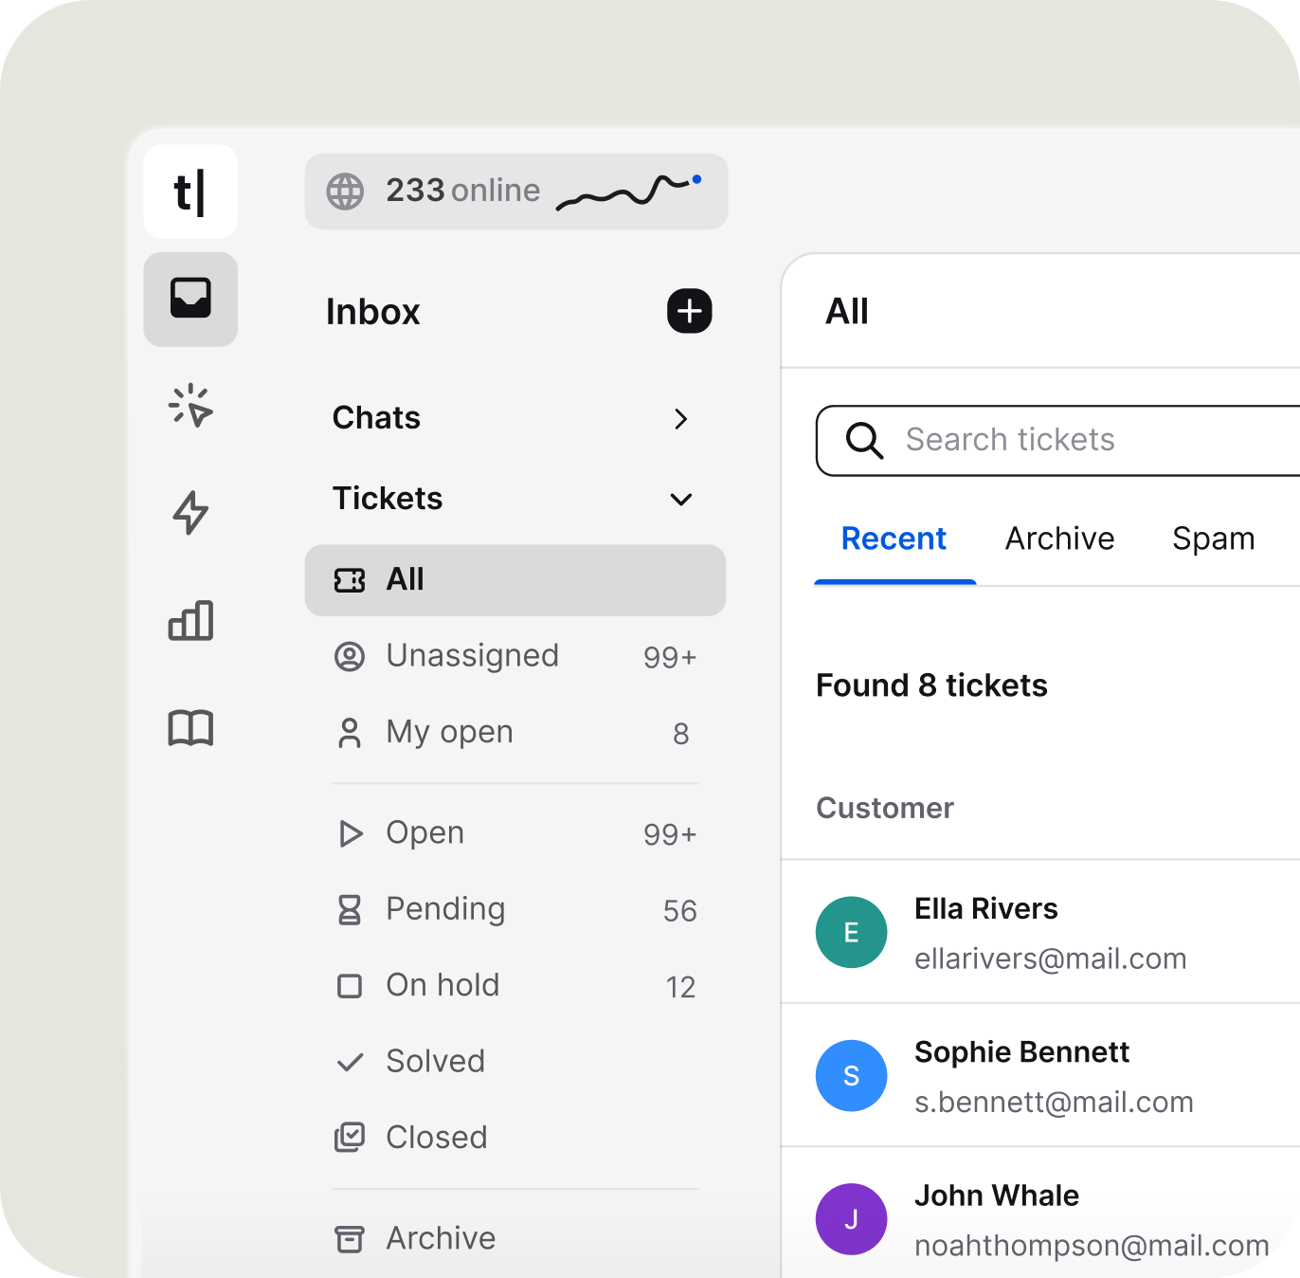
Task: Select the Unassigned tickets filter
Action: click(515, 656)
